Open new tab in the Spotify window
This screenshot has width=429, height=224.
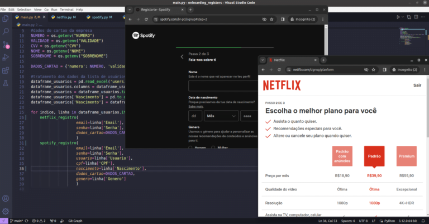(x=190, y=9)
